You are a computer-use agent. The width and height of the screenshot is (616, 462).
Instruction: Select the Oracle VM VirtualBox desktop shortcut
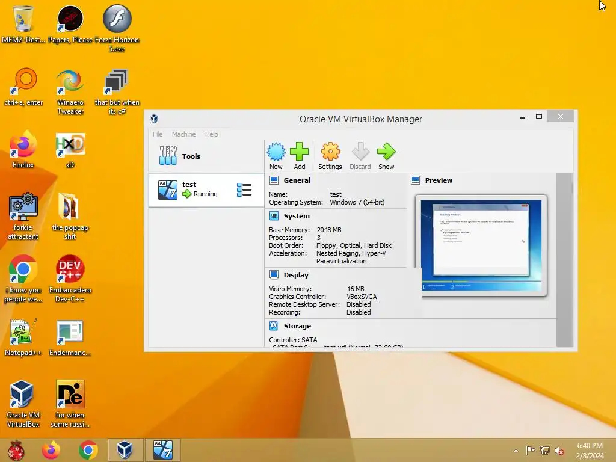pyautogui.click(x=23, y=404)
